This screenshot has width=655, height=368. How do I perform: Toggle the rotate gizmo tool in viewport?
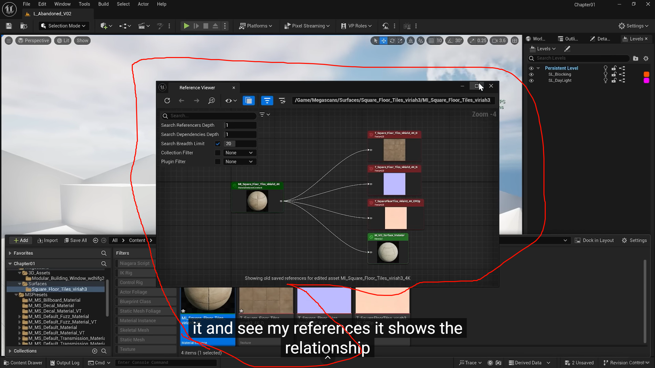[392, 40]
